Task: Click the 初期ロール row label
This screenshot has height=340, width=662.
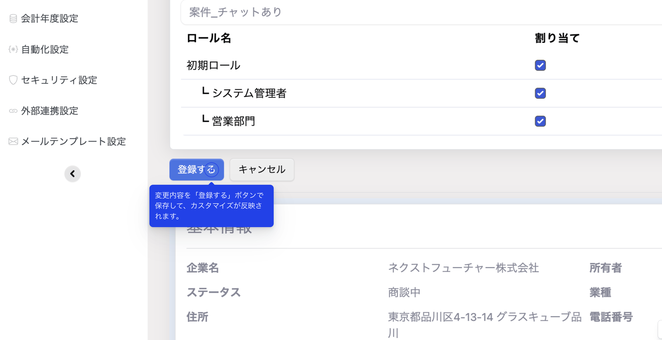Action: (213, 65)
